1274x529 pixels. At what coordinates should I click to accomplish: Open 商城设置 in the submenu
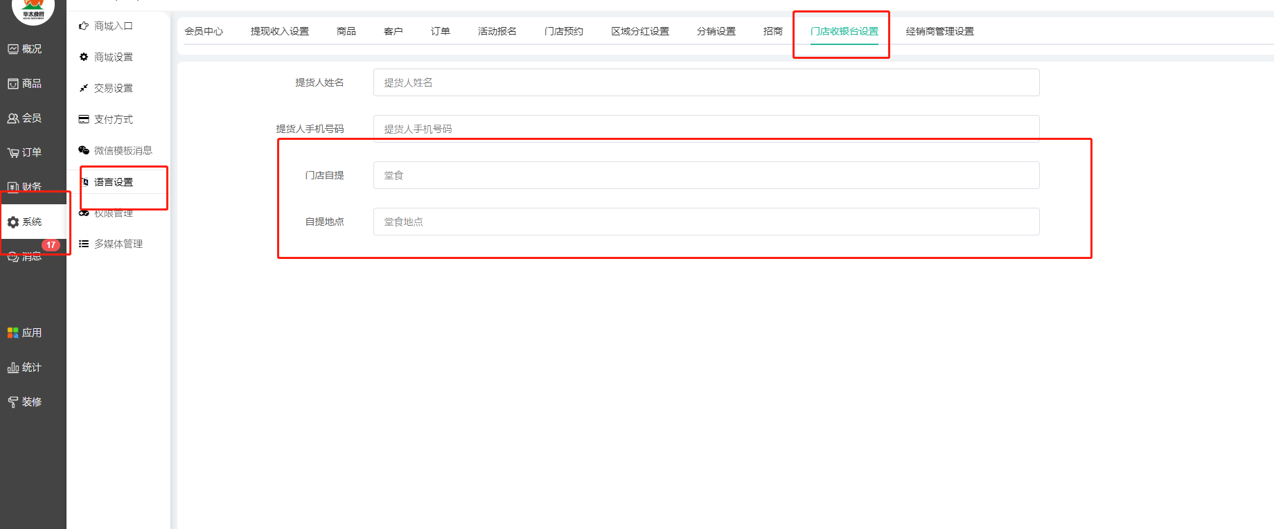(x=113, y=57)
